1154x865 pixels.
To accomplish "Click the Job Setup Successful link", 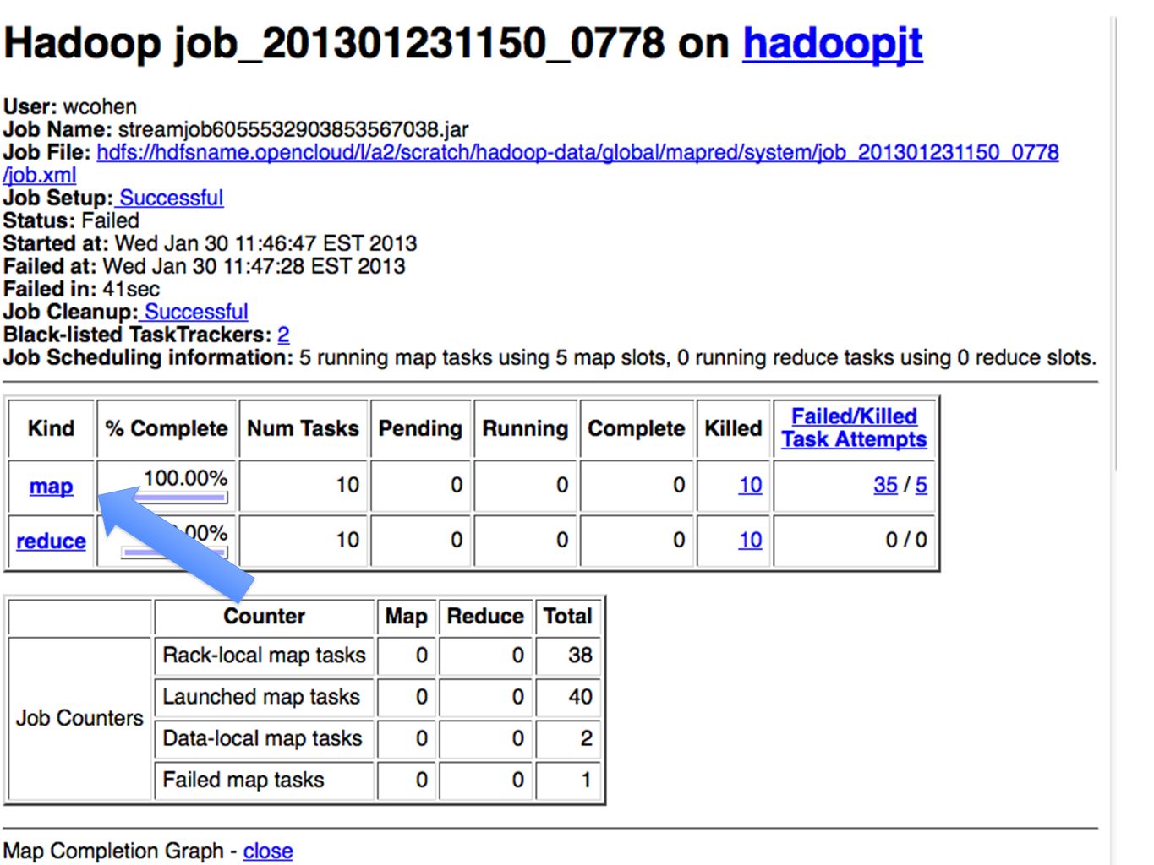I will (171, 198).
